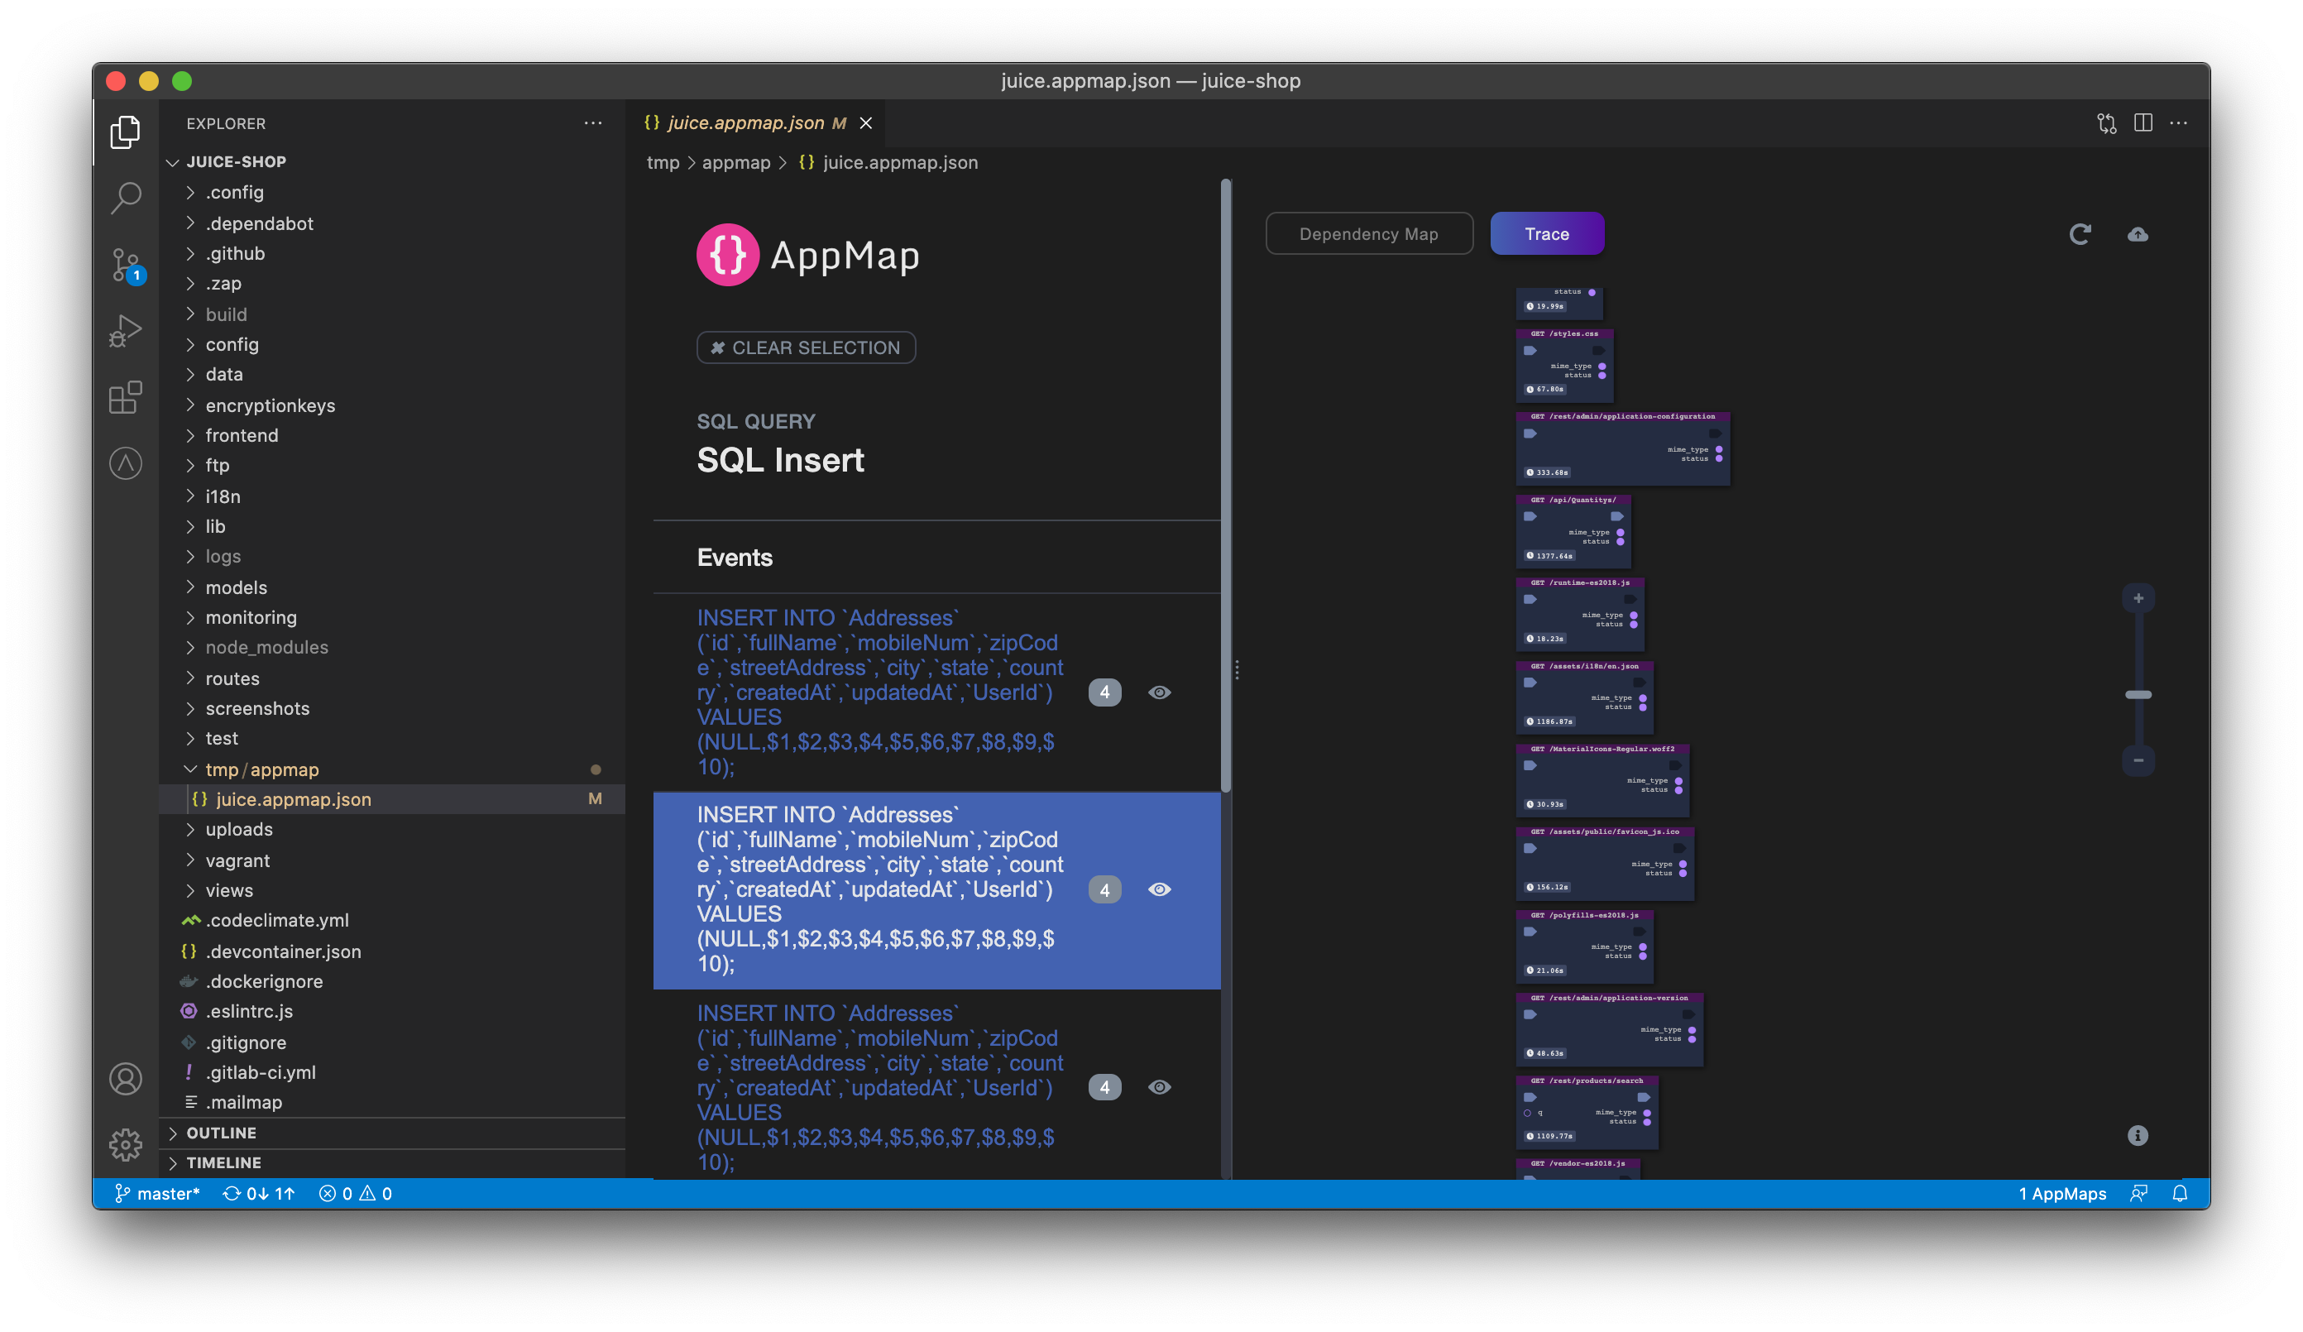The height and width of the screenshot is (1332, 2303).
Task: Close juice.appmap.json editor tab
Action: click(x=865, y=123)
